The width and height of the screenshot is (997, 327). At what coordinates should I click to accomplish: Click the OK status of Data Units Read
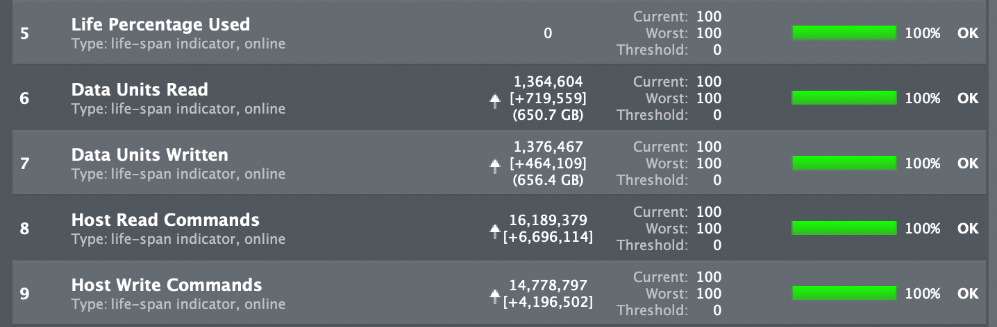968,98
